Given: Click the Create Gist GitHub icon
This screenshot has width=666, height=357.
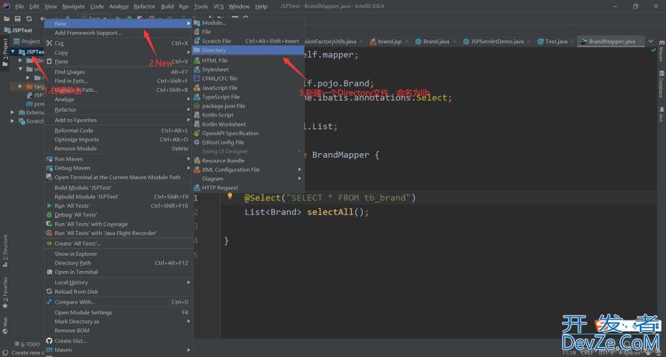Looking at the screenshot, I should 49,341.
